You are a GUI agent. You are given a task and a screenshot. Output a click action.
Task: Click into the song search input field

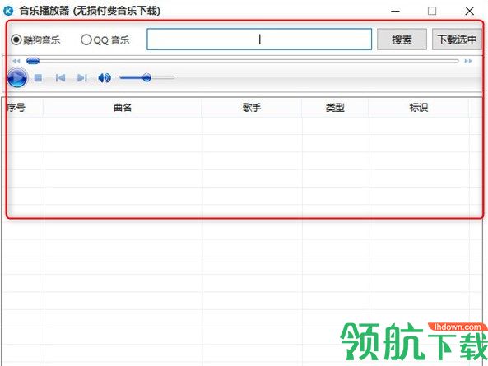pos(259,39)
